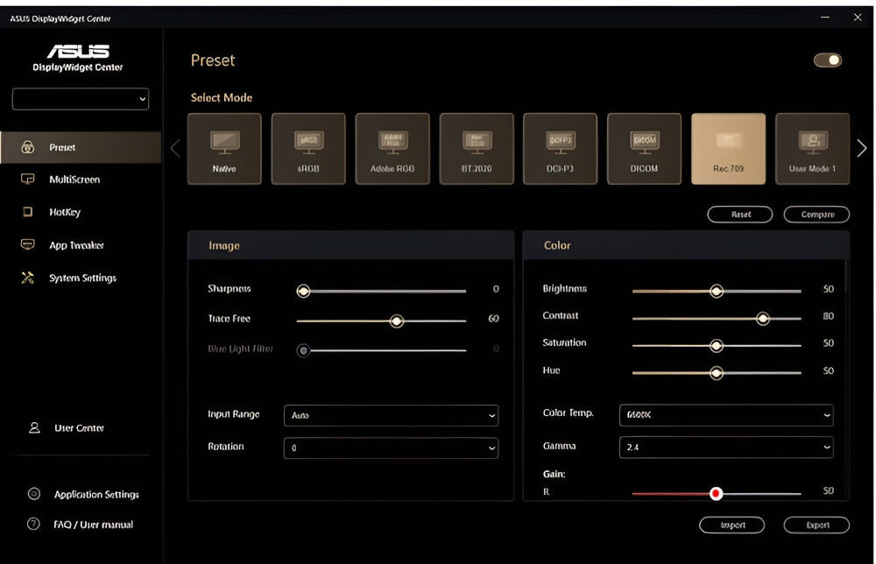The width and height of the screenshot is (876, 564).
Task: Select the BT.2020 preset tile
Action: (x=477, y=148)
